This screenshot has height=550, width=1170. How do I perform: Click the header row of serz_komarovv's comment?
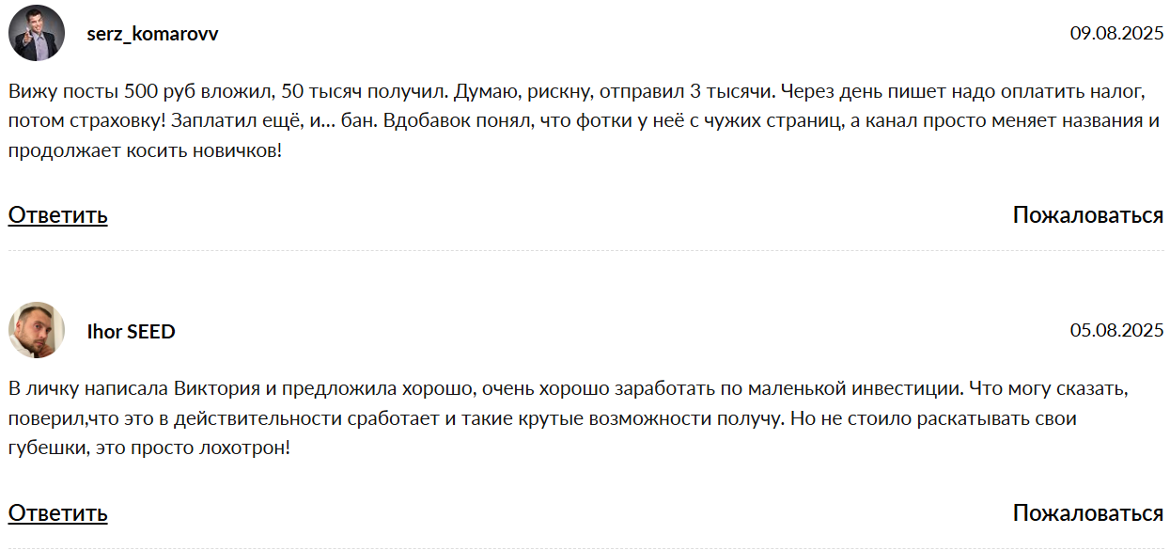(583, 31)
